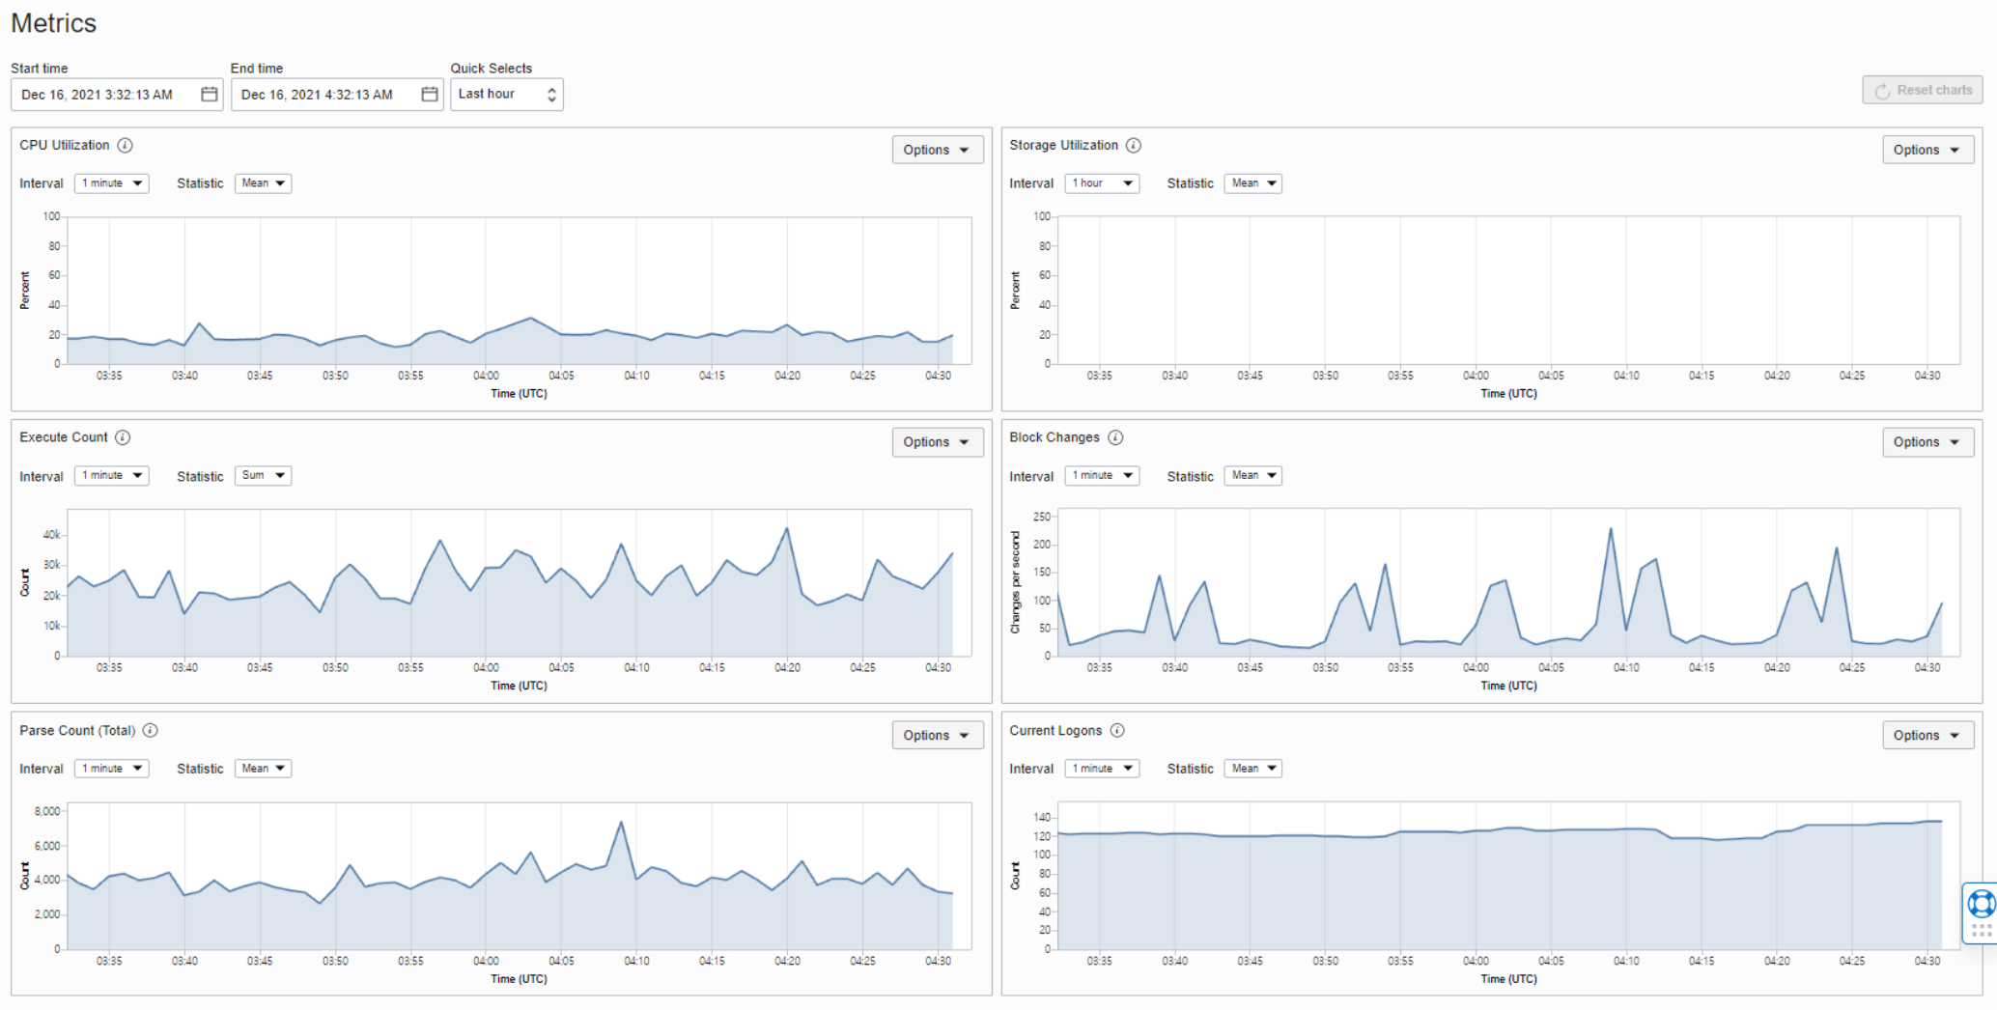Screen dimensions: 1997x1010
Task: Change the CPU Utilization Statistic dropdown
Action: point(263,183)
